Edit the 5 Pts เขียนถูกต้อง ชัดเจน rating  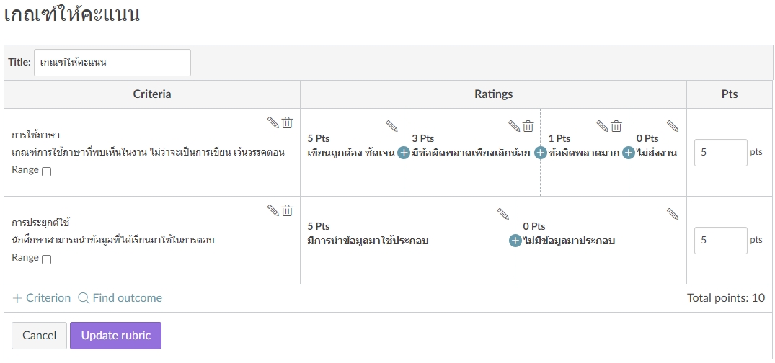point(391,126)
